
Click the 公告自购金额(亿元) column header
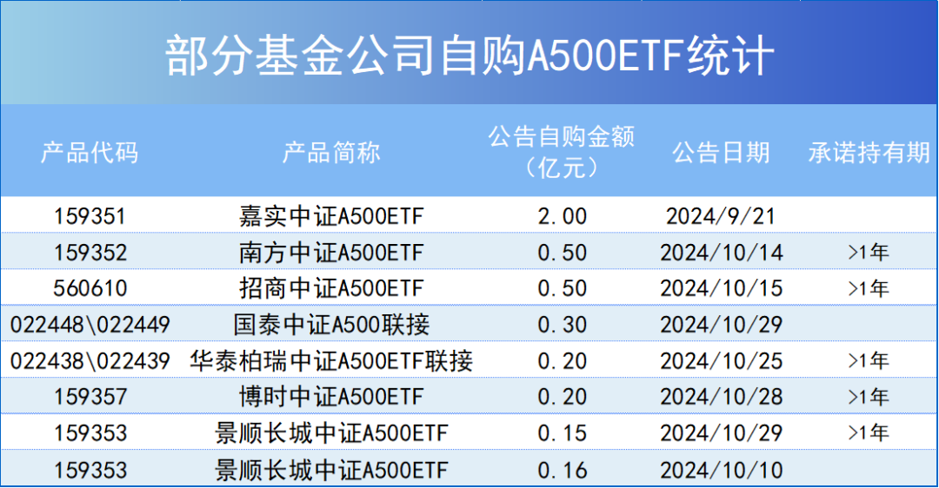click(561, 152)
